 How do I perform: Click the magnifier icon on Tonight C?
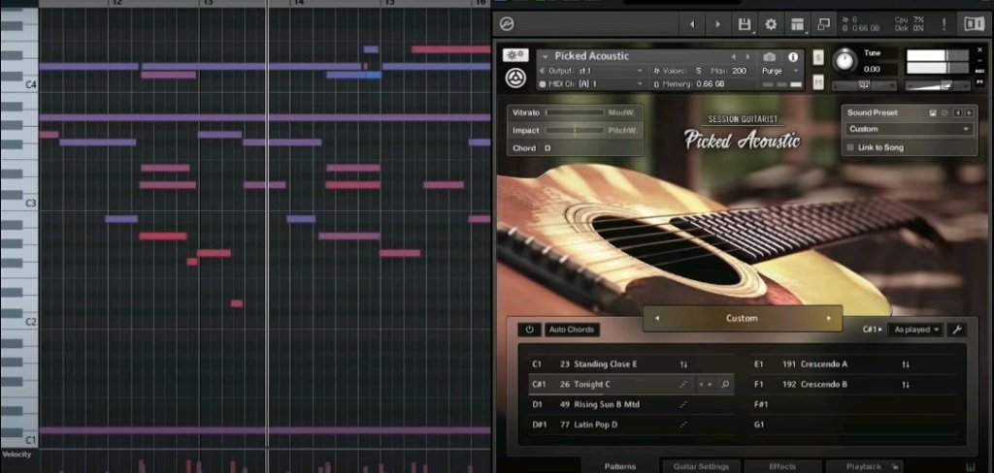(x=725, y=385)
